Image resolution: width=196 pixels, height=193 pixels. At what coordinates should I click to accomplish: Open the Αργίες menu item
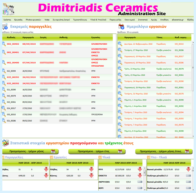(x=154, y=20)
